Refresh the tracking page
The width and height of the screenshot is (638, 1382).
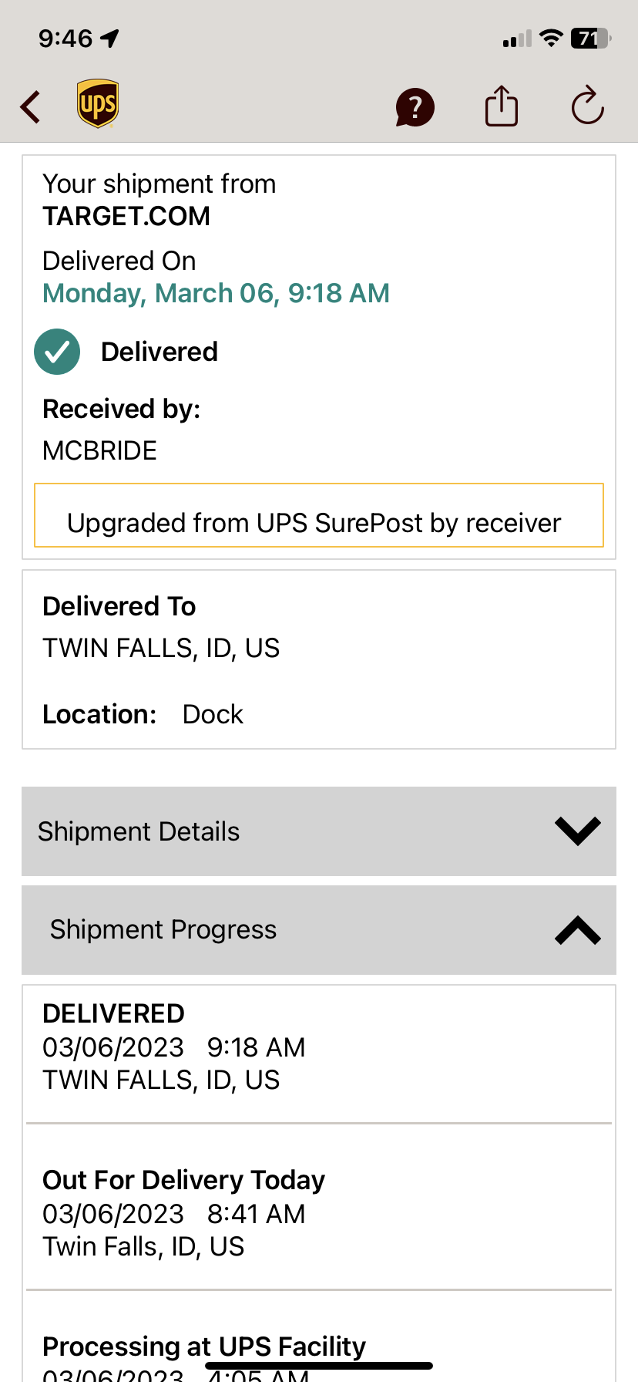click(586, 106)
